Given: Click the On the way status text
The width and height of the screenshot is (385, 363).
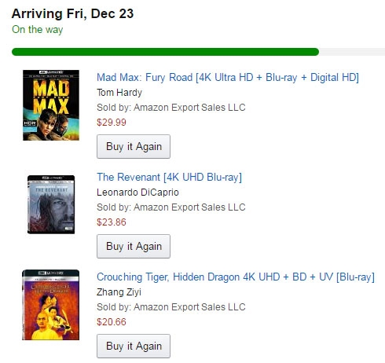Looking at the screenshot, I should click(x=38, y=30).
